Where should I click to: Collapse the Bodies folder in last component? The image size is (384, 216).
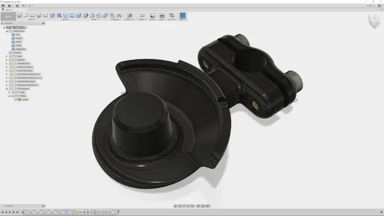click(x=10, y=96)
